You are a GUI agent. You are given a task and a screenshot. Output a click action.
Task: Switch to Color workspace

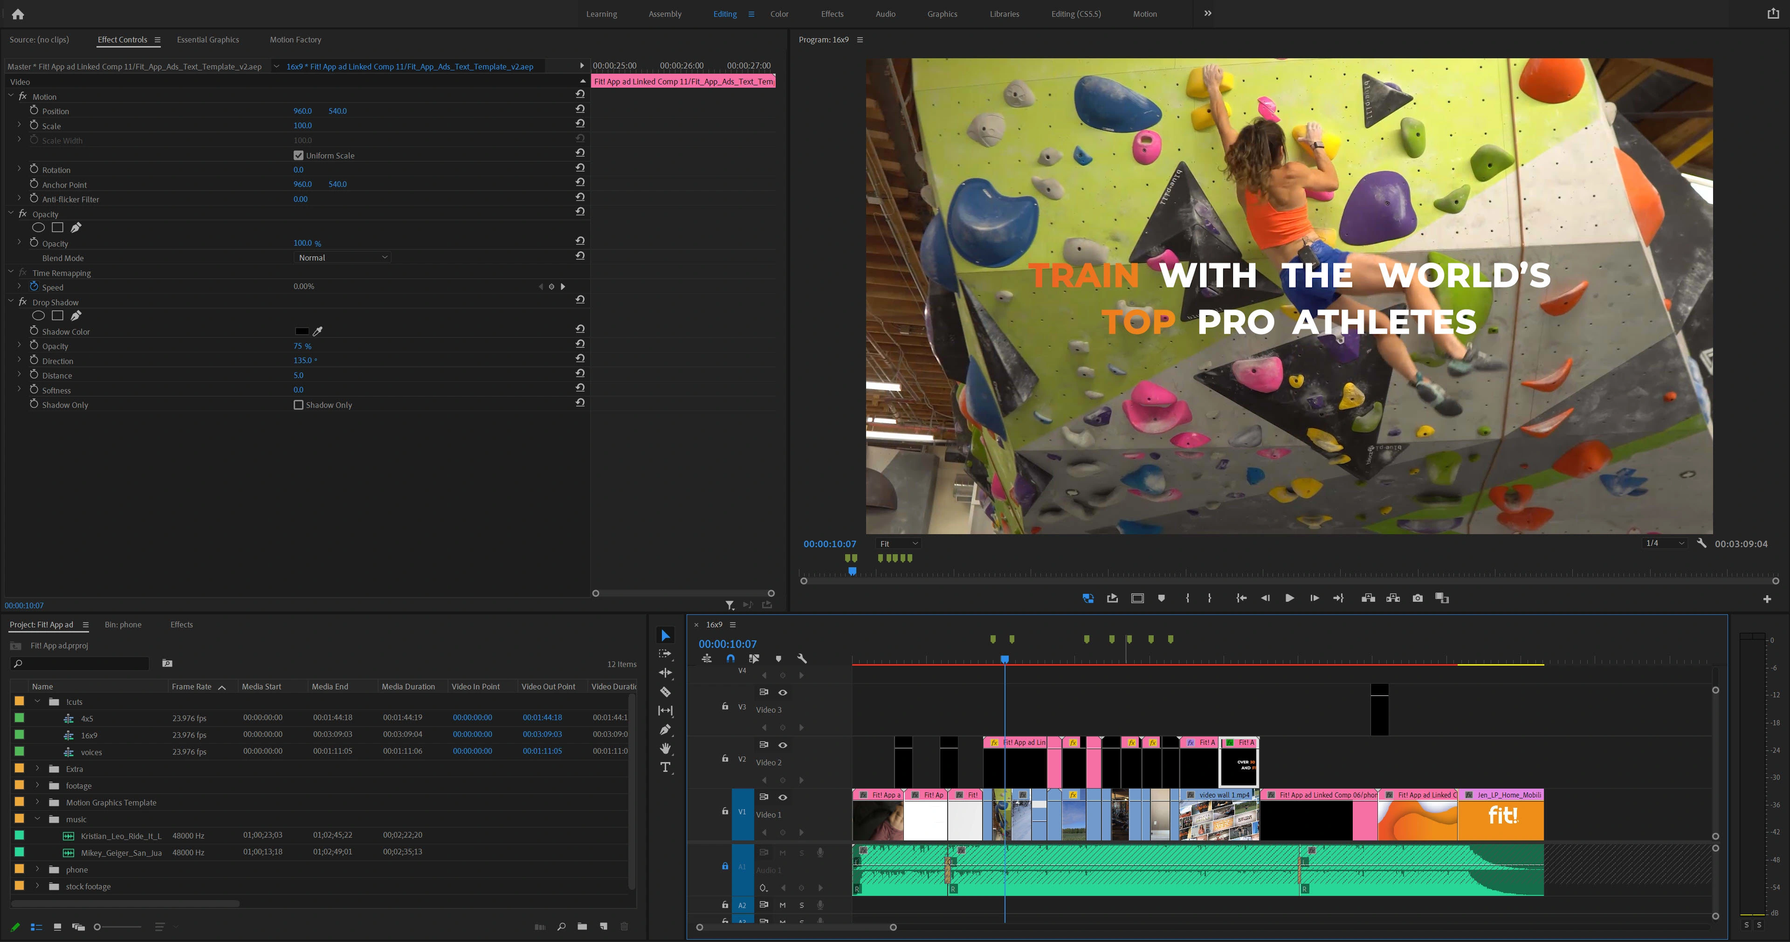point(779,14)
